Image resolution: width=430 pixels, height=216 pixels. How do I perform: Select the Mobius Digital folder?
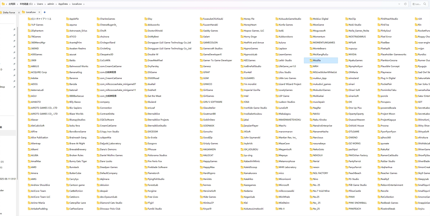(319, 19)
